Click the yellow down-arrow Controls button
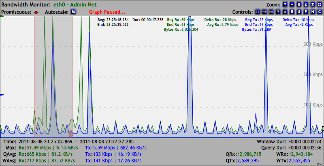324x166 pixels. click(278, 12)
